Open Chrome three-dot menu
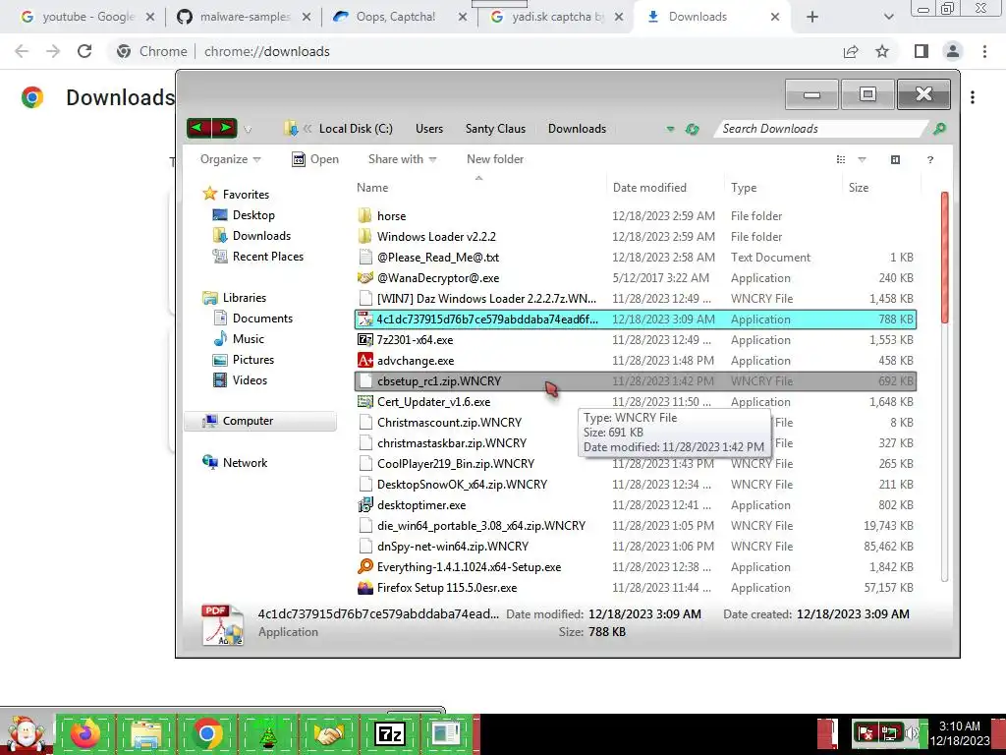 [984, 51]
